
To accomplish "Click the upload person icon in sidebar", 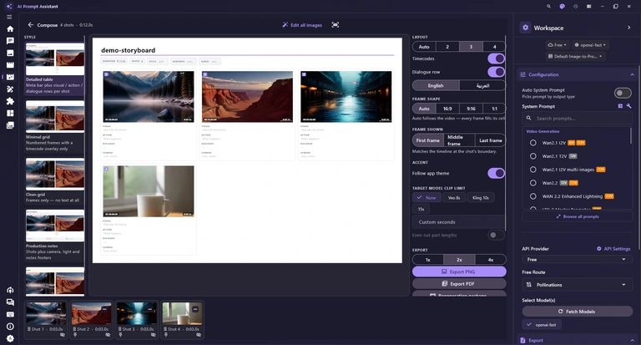I will [x=10, y=290].
